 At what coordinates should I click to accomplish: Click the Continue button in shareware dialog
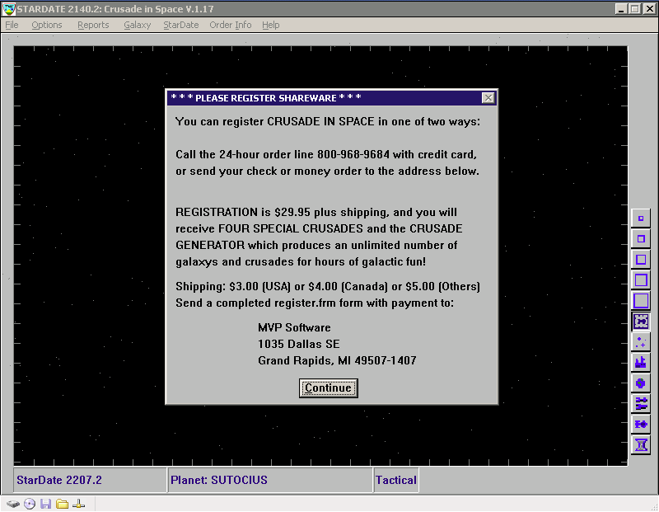(328, 388)
